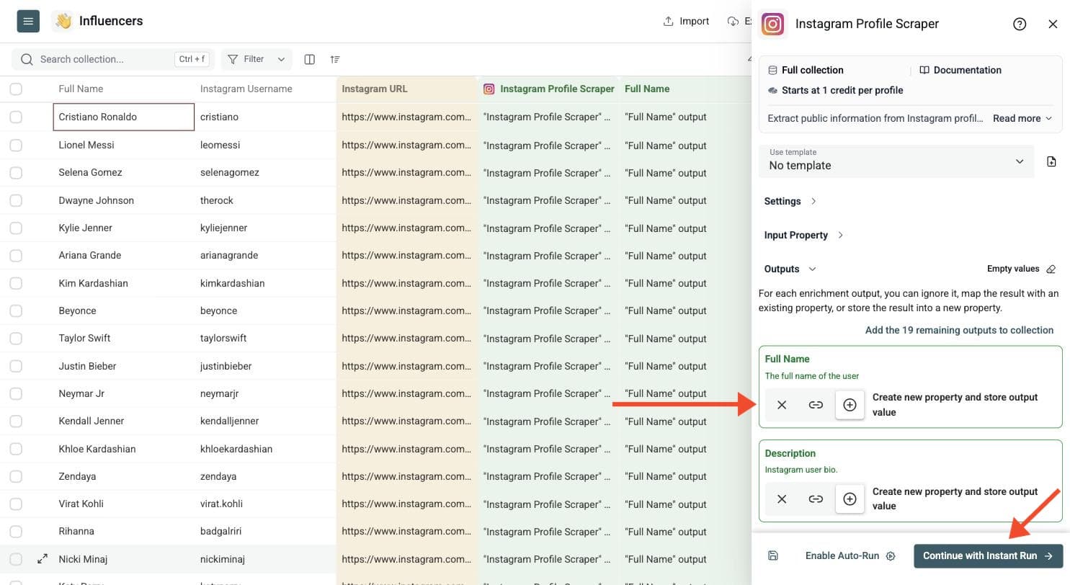Image resolution: width=1070 pixels, height=585 pixels.
Task: Map Description output using link icon
Action: pos(816,499)
